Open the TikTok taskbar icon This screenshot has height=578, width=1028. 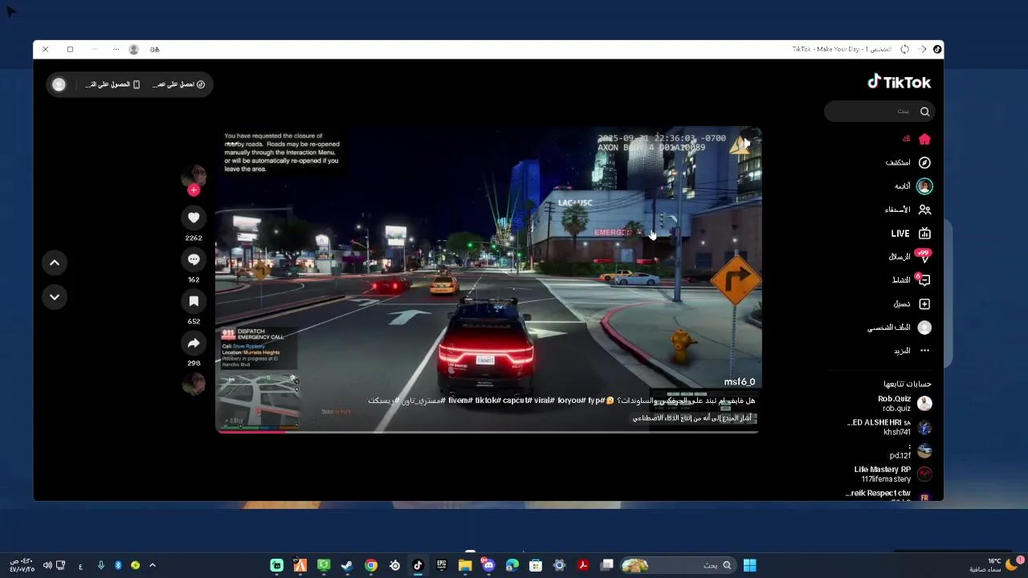point(418,565)
